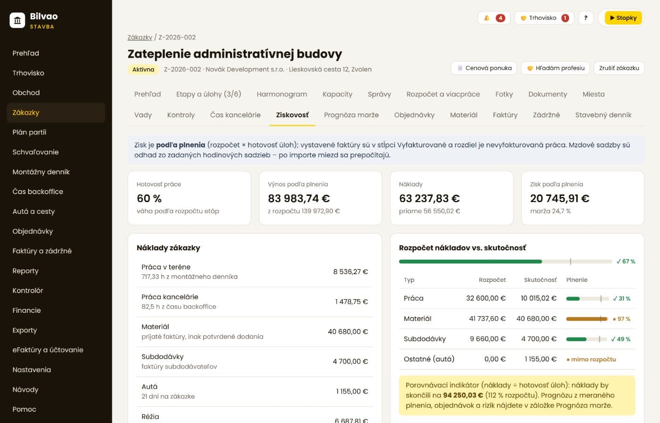Go to Prehľad in sidebar

(x=56, y=53)
